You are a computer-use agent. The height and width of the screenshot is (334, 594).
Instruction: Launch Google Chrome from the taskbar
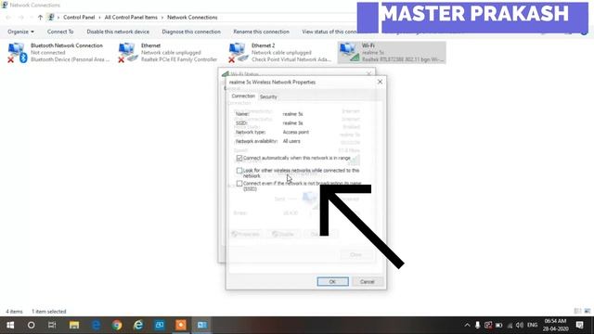pos(117,325)
